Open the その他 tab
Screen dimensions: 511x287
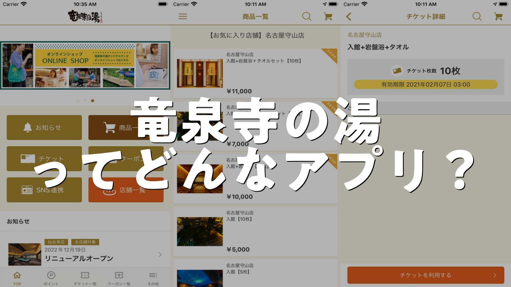click(153, 278)
